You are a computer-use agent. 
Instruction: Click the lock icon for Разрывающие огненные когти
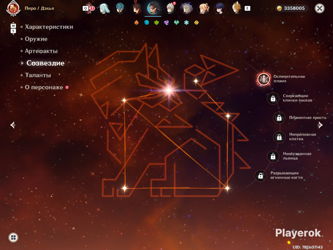point(260,176)
